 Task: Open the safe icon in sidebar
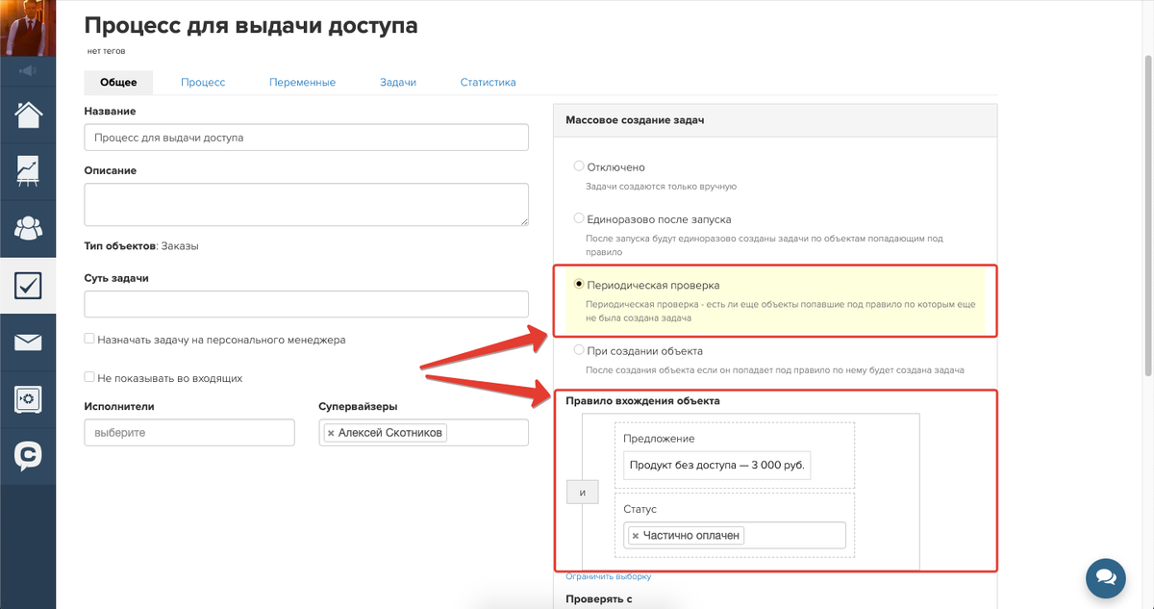[28, 398]
